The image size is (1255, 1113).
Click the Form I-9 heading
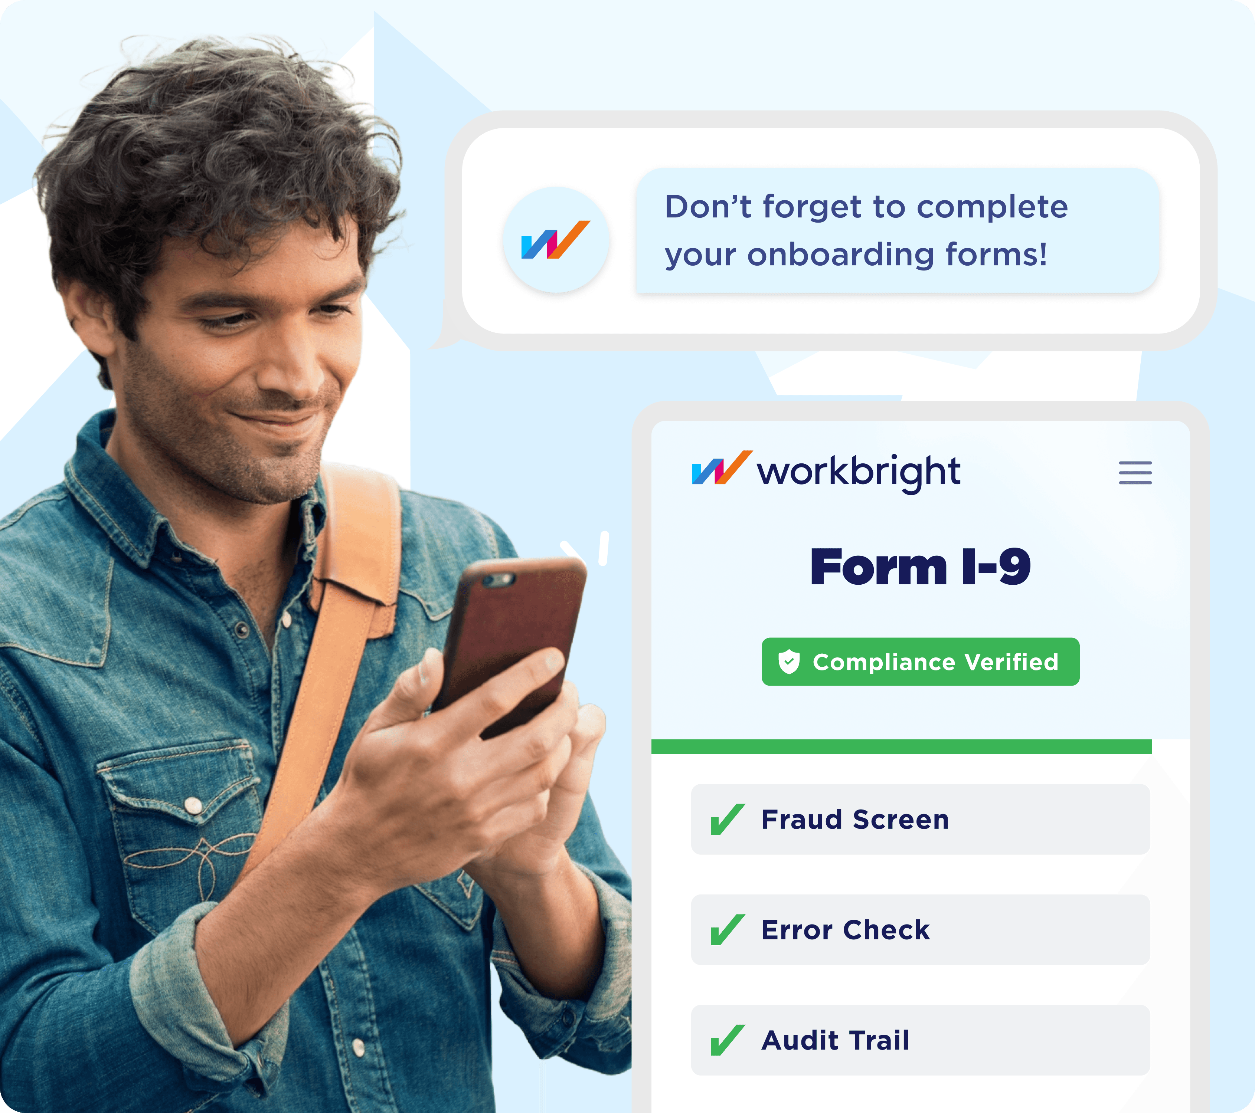(x=921, y=566)
